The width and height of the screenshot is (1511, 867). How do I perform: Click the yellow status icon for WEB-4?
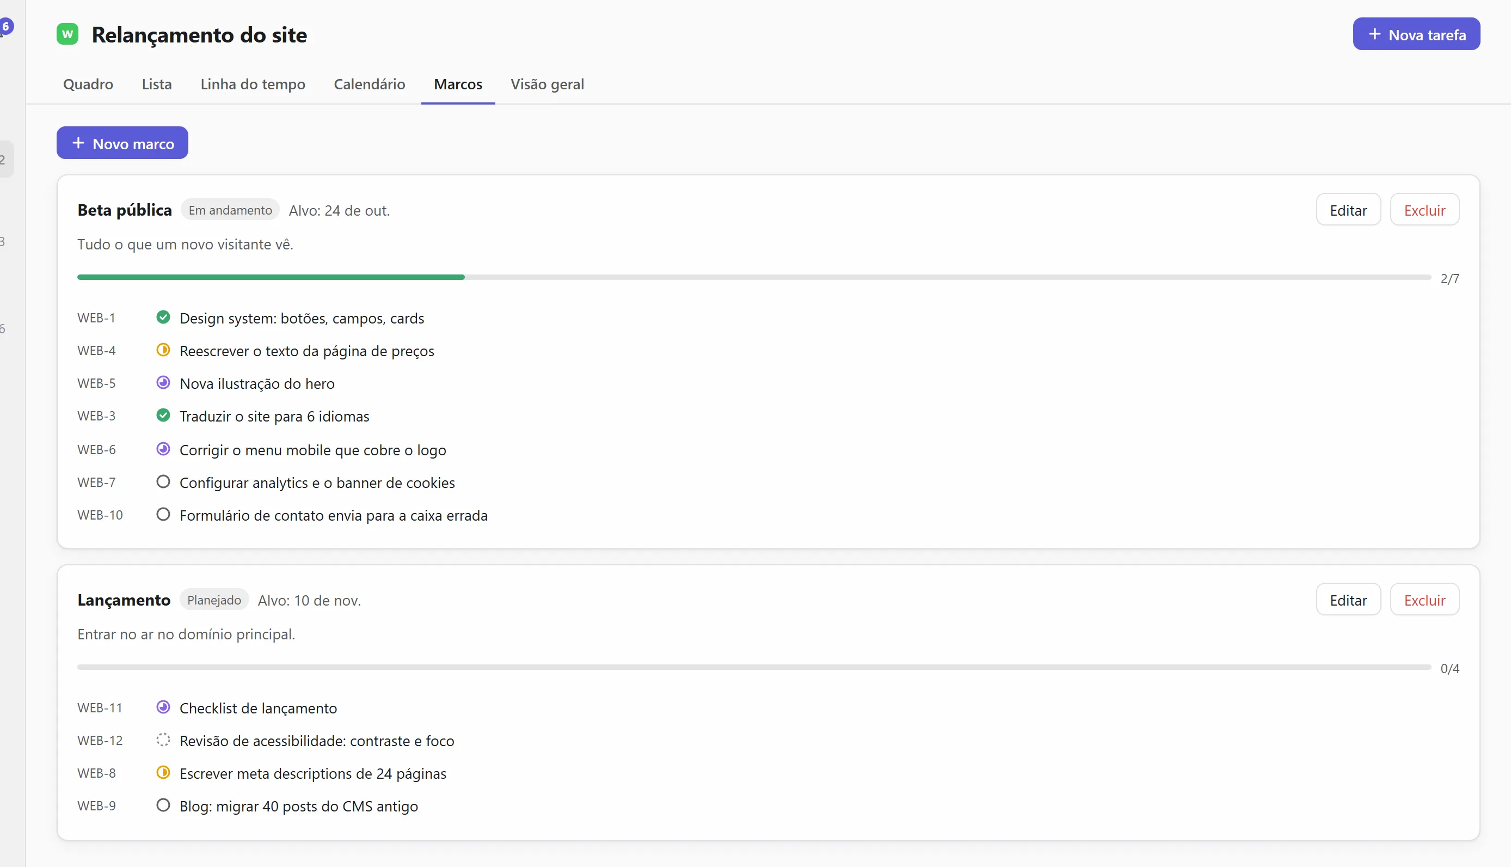pos(163,350)
